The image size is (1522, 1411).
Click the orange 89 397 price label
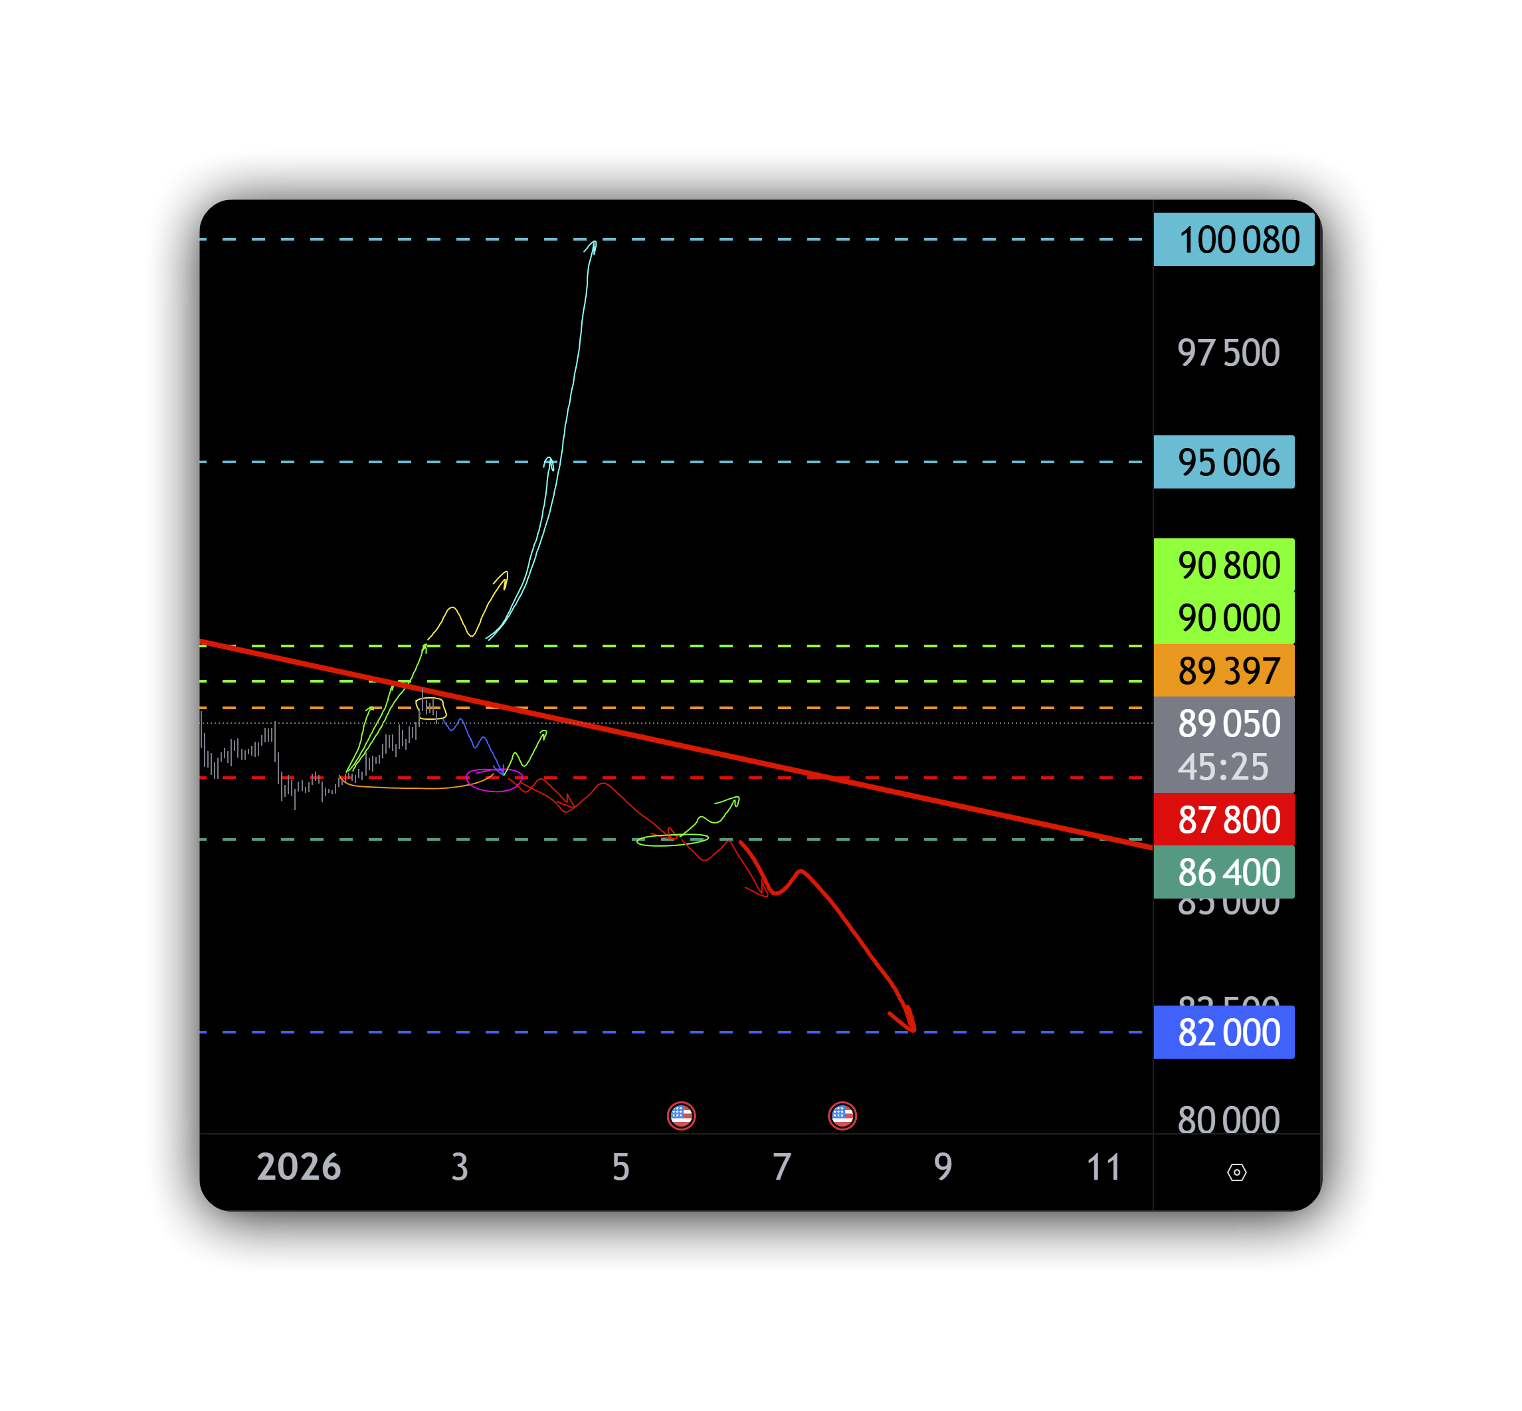[1224, 671]
